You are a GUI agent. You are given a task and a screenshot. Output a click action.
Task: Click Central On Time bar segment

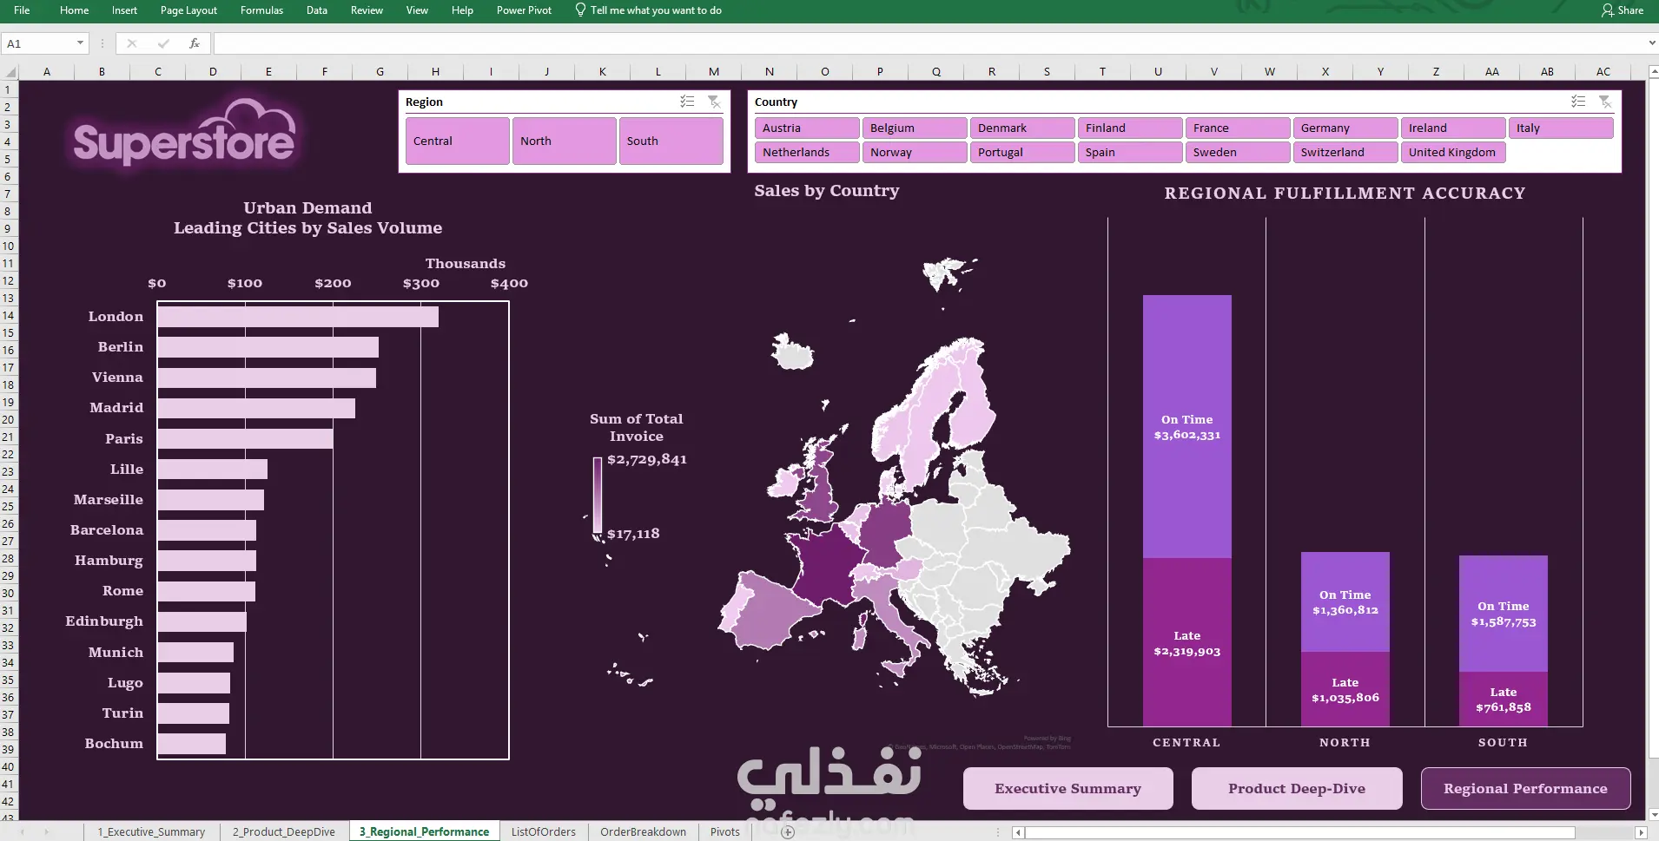pyautogui.click(x=1186, y=426)
